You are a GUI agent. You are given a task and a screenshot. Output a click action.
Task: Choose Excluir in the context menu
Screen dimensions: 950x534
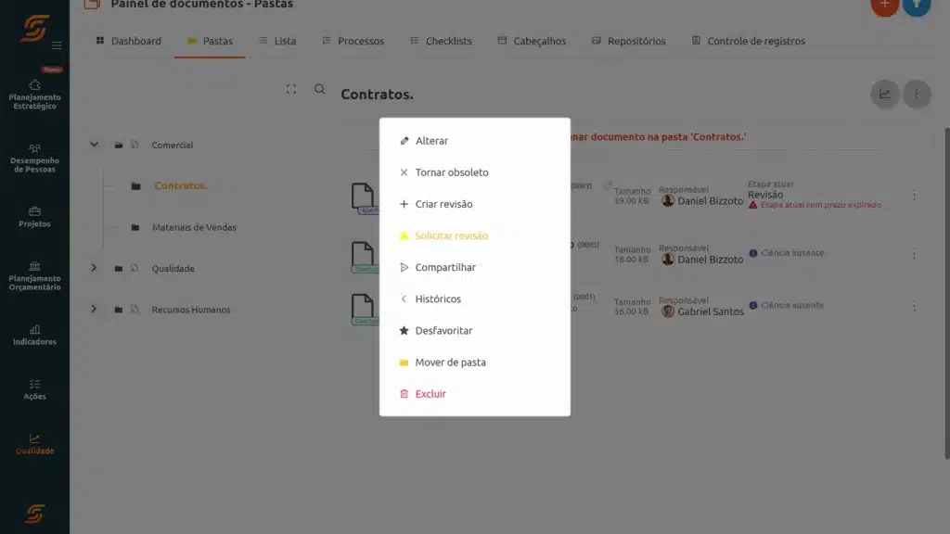coord(430,394)
